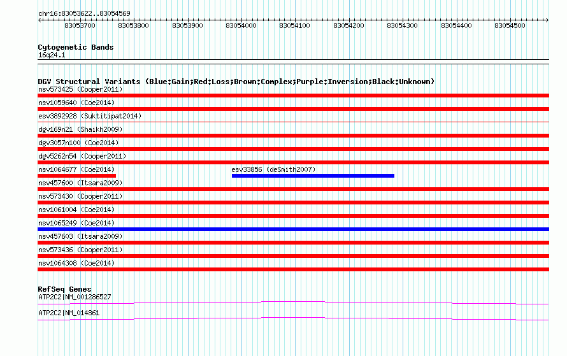Click ruler position 83054300
The image size is (567, 356).
click(403, 25)
